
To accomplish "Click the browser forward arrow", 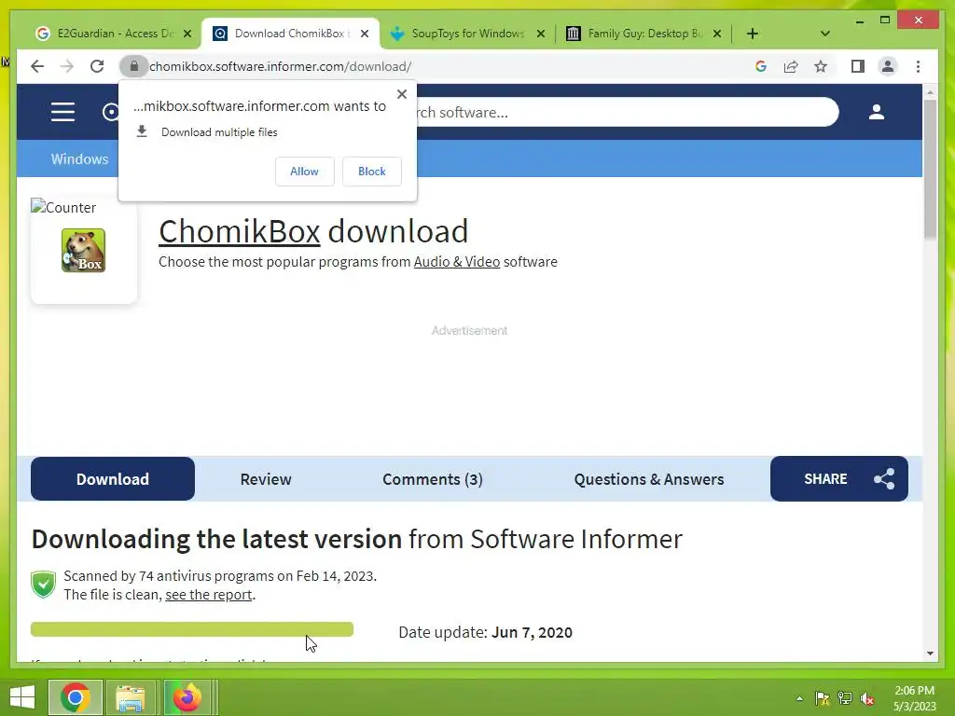I will [67, 66].
